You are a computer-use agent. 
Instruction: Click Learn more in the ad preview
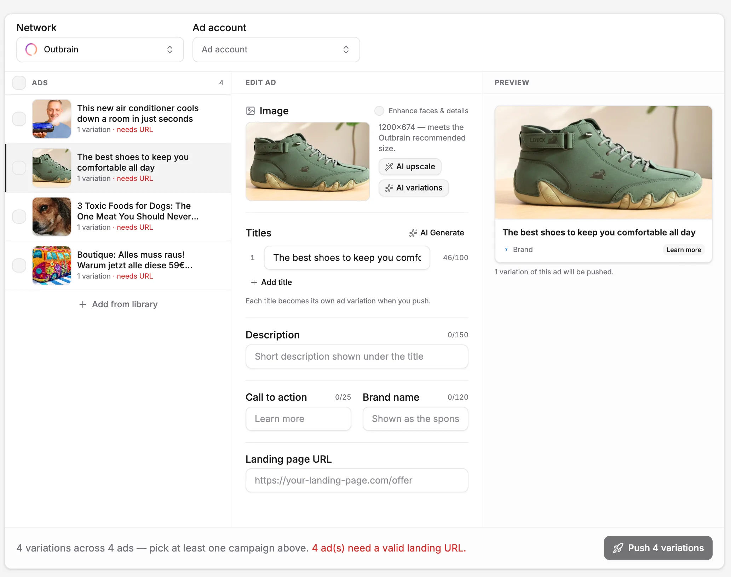click(x=684, y=250)
